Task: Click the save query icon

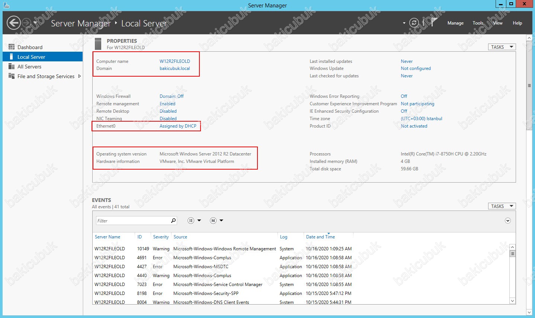Action: click(x=213, y=221)
